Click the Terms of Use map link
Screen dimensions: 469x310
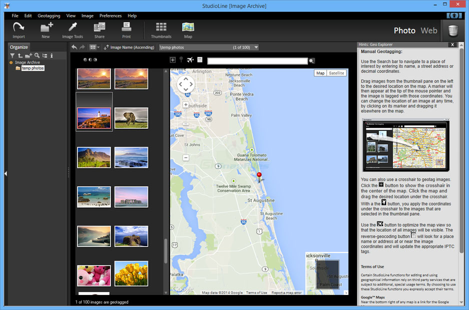[x=256, y=293]
